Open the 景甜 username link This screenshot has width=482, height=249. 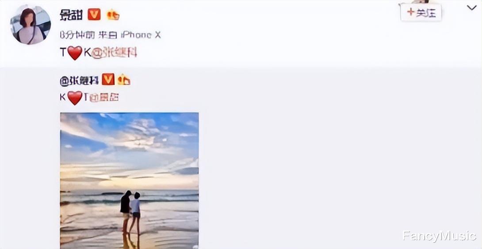pyautogui.click(x=71, y=15)
